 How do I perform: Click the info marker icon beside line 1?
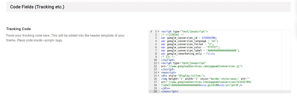pos(151,32)
